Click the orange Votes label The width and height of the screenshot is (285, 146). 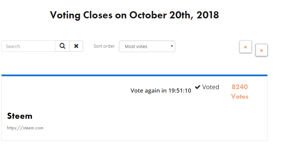click(240, 96)
